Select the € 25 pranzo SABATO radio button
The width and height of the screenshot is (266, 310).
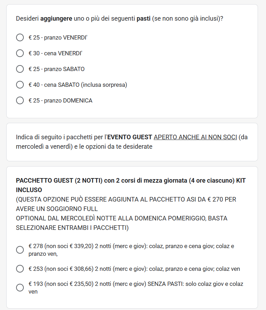pos(20,69)
